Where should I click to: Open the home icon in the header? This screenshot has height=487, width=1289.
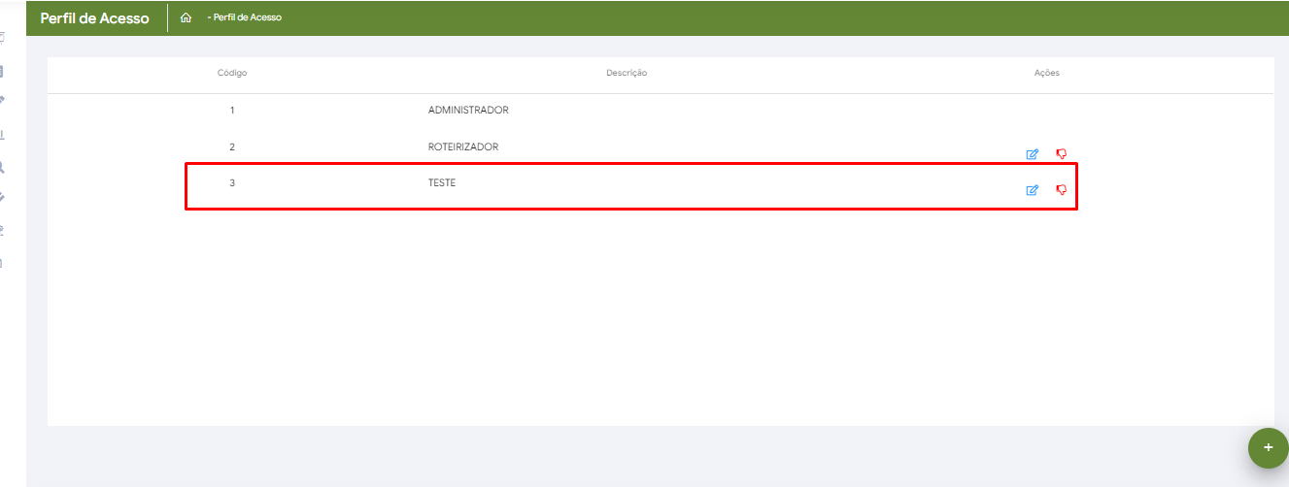pyautogui.click(x=186, y=17)
